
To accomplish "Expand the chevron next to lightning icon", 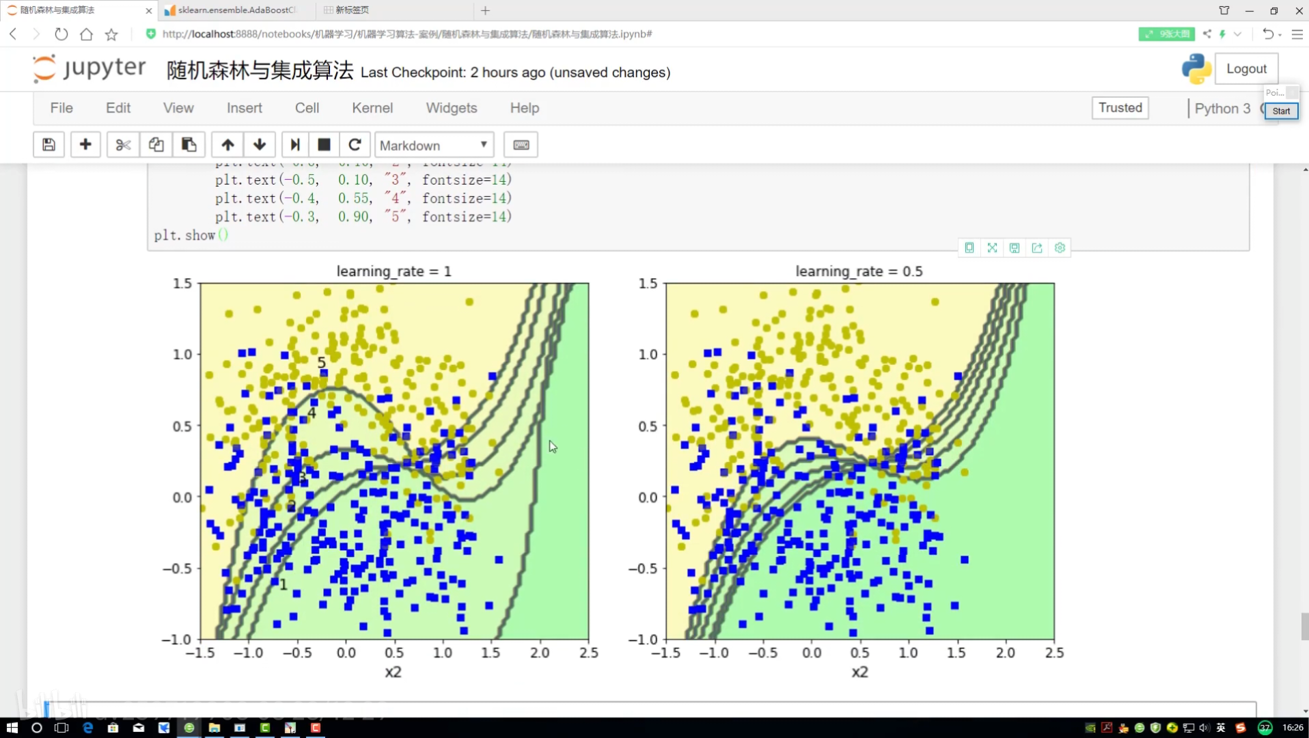I will pyautogui.click(x=1237, y=33).
